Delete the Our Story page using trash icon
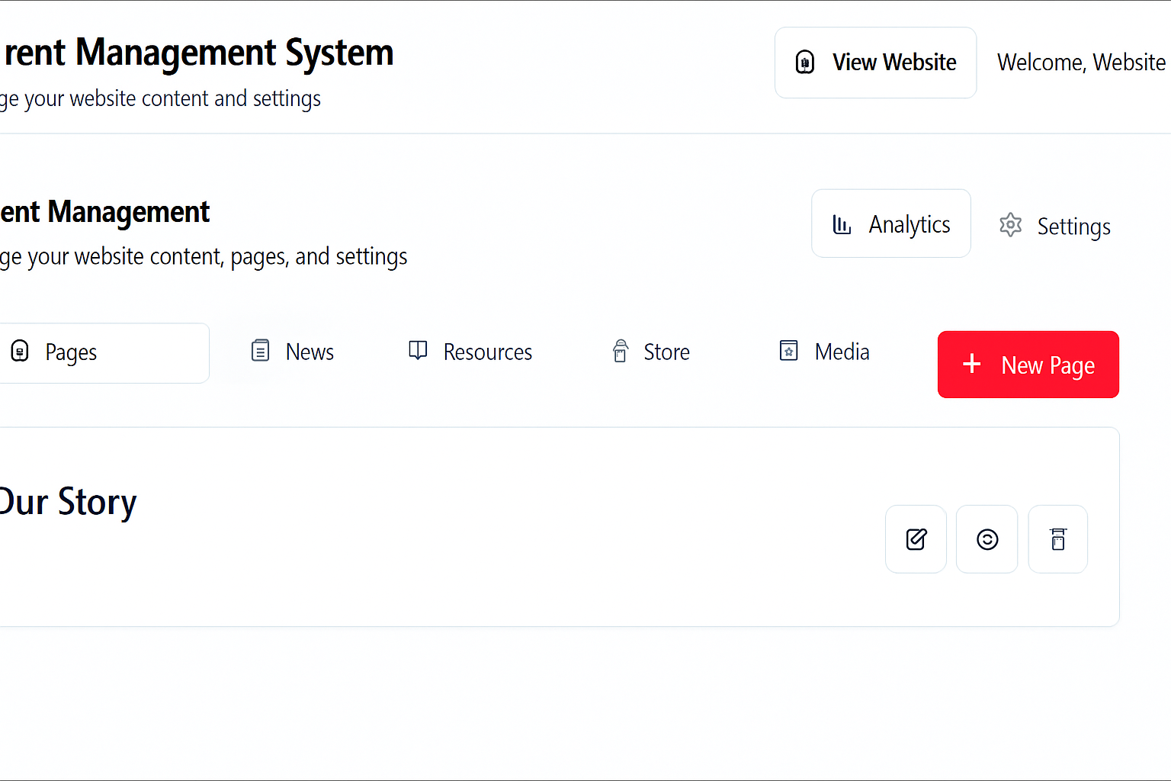1171x781 pixels. (x=1058, y=539)
